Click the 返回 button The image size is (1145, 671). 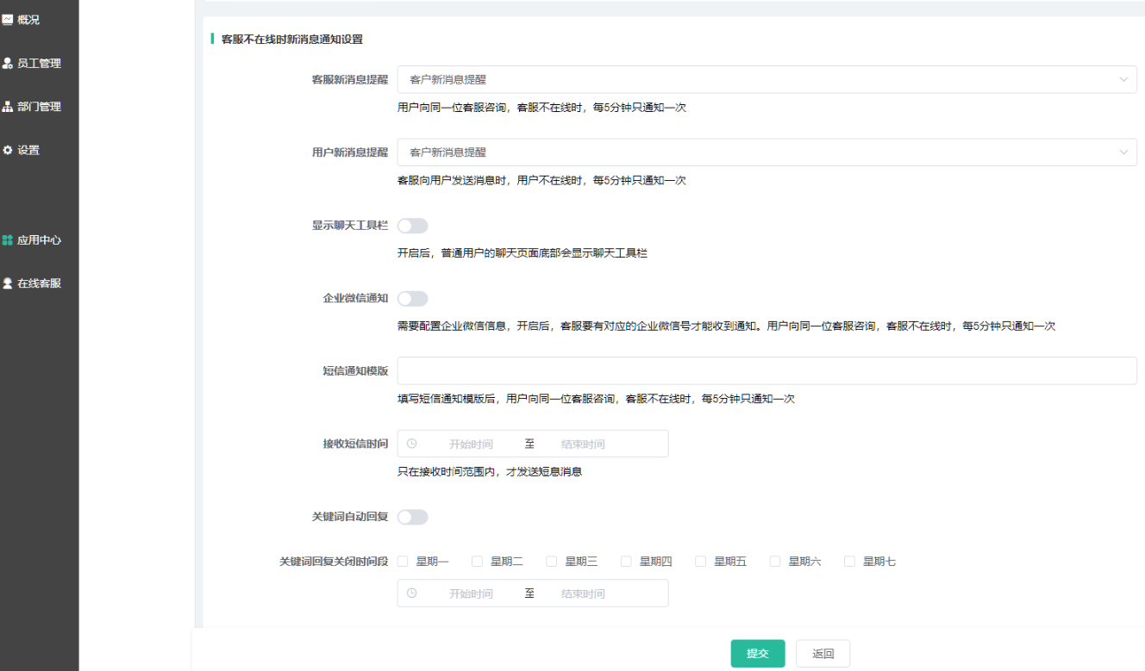[823, 654]
